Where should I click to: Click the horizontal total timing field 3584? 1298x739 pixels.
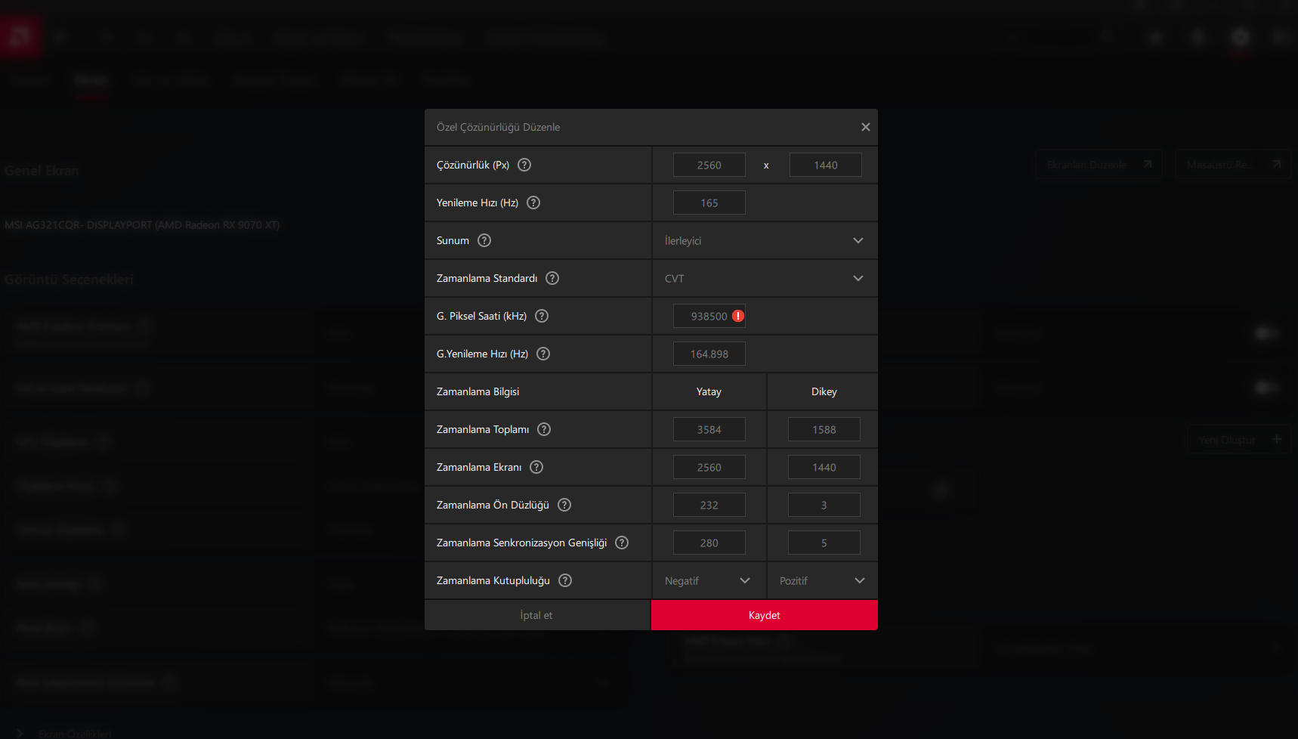point(709,429)
